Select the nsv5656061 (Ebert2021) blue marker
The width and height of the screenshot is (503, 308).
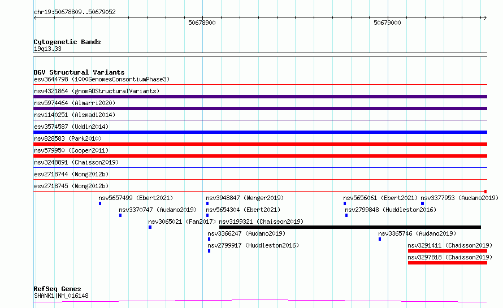pyautogui.click(x=345, y=203)
